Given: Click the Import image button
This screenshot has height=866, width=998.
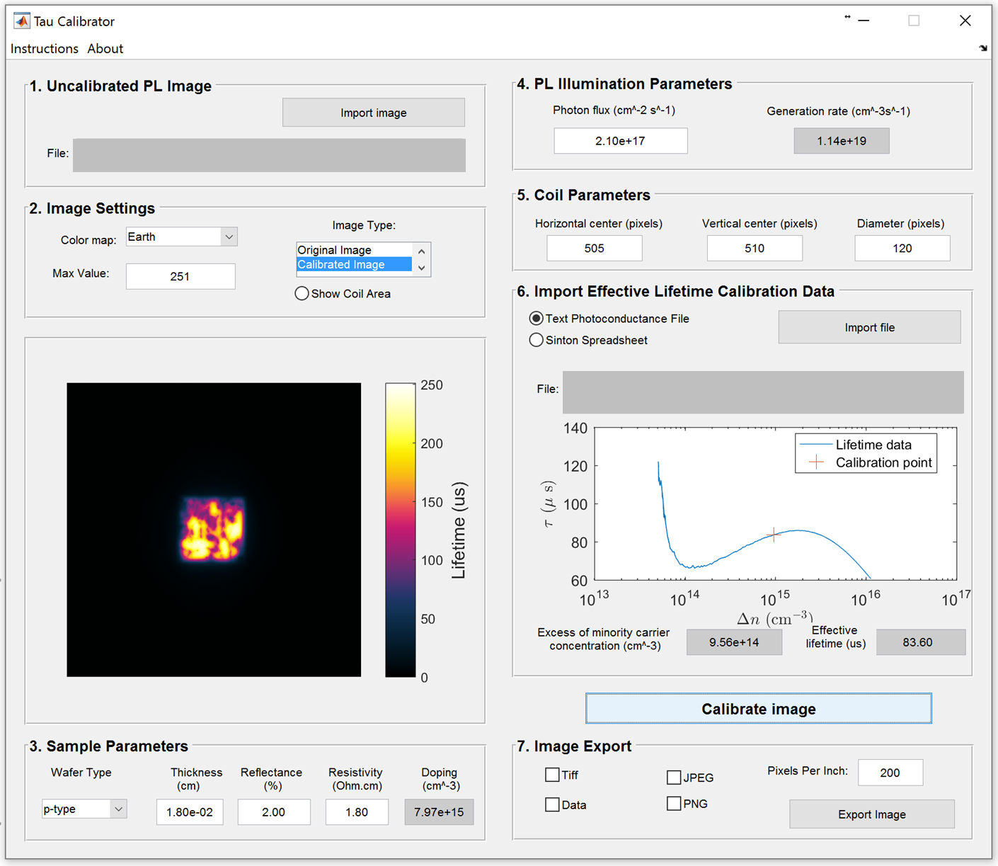Looking at the screenshot, I should click(x=373, y=113).
